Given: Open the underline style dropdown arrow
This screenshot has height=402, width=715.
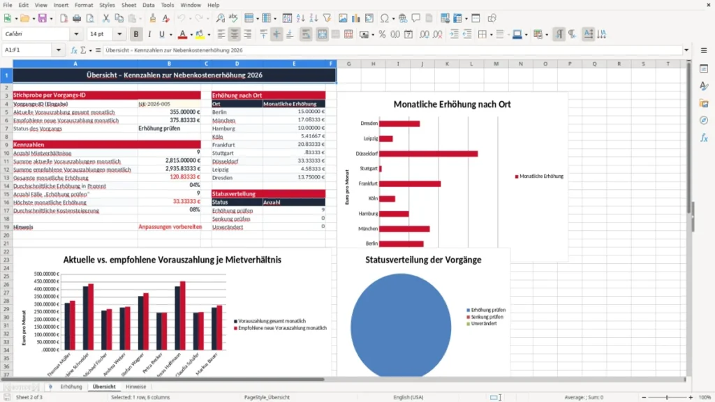Looking at the screenshot, I should 170,35.
